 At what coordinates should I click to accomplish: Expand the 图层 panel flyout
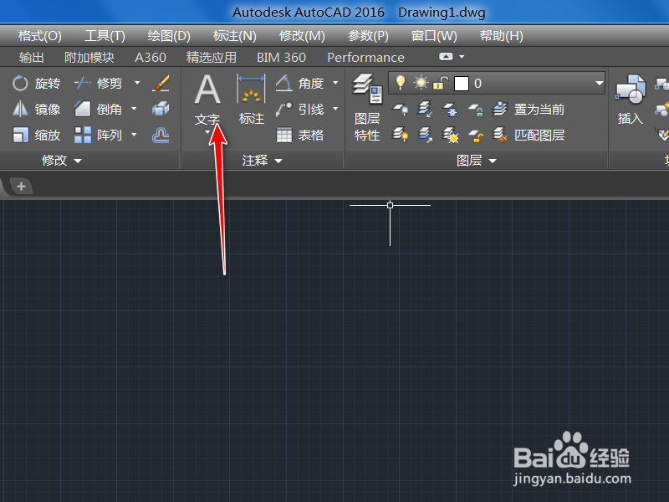[x=476, y=161]
